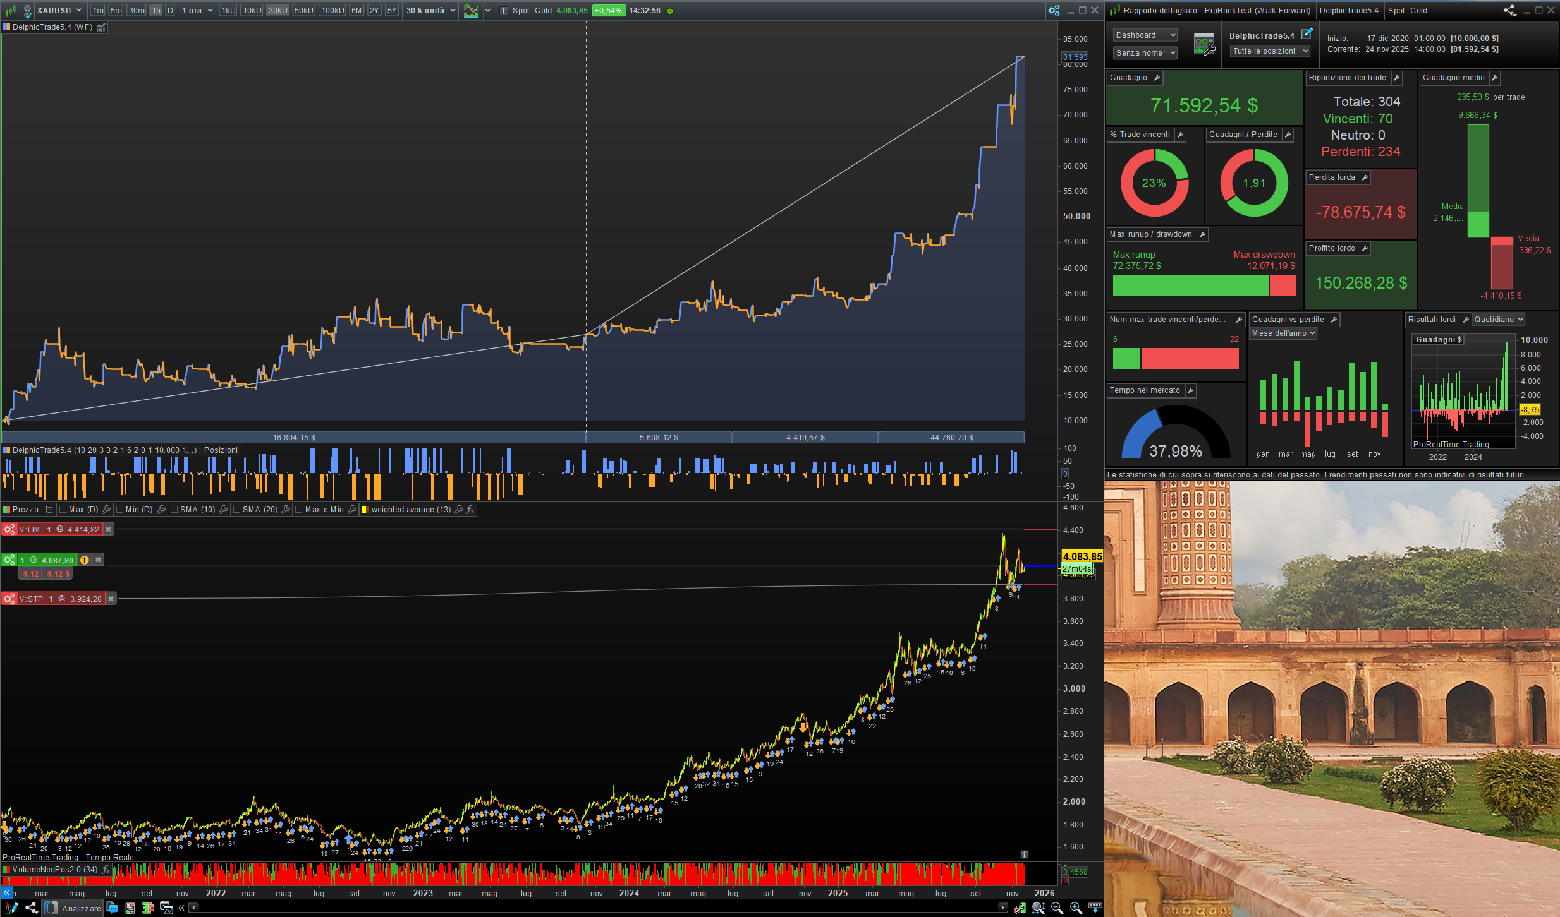The image size is (1560, 917).
Task: Select the 30m timeframe button
Action: pos(136,10)
